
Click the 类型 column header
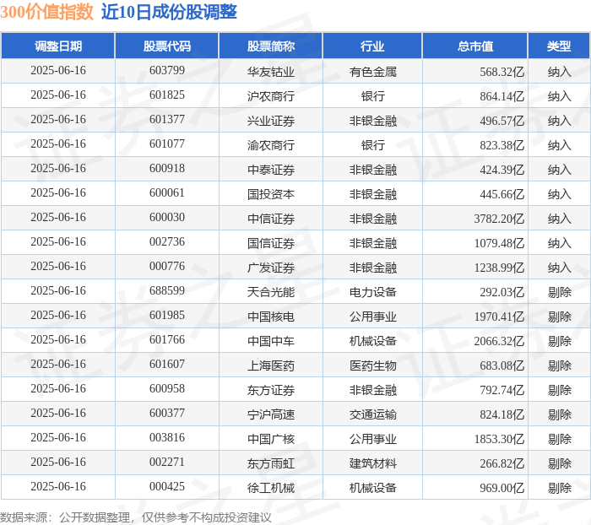tap(559, 46)
